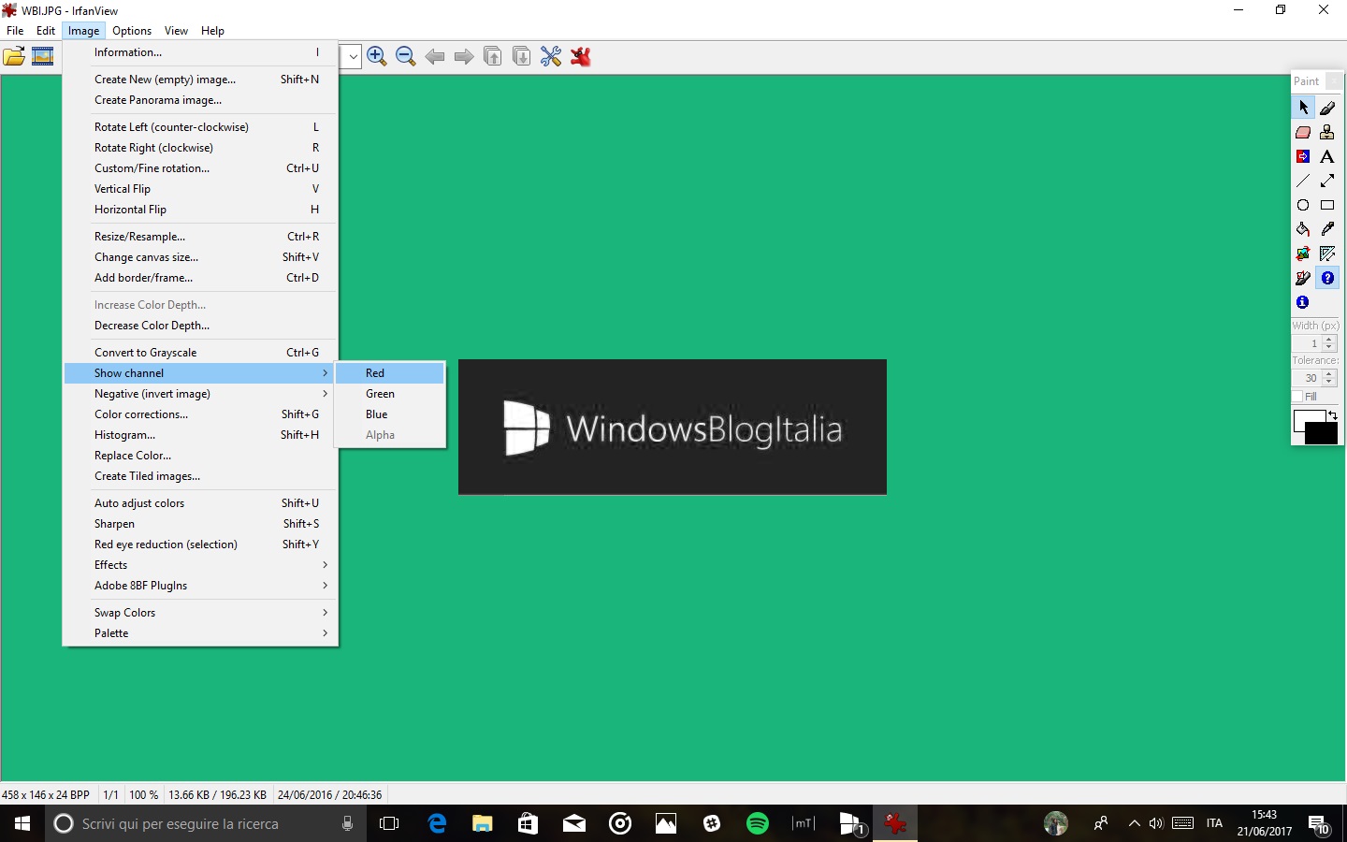This screenshot has width=1347, height=842.
Task: Select the Text tool (letter A)
Action: (x=1327, y=156)
